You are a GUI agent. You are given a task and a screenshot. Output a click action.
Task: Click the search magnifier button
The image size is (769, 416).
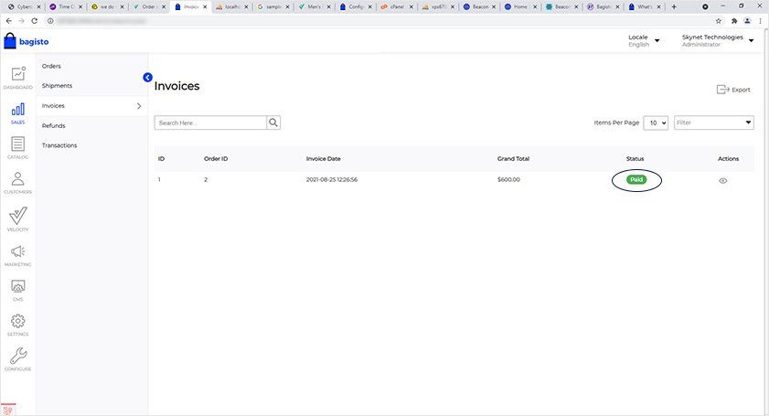pyautogui.click(x=273, y=123)
